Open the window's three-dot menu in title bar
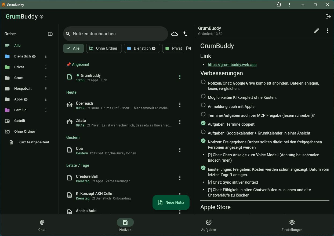The width and height of the screenshot is (334, 236). click(289, 5)
